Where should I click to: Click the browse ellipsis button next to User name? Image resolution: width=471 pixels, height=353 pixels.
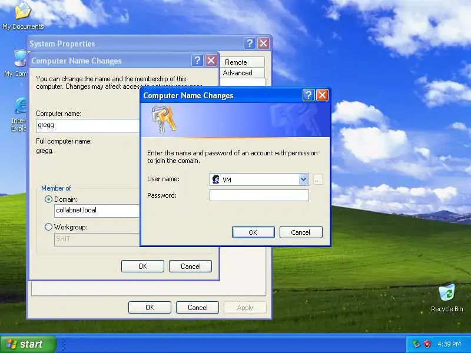point(318,179)
